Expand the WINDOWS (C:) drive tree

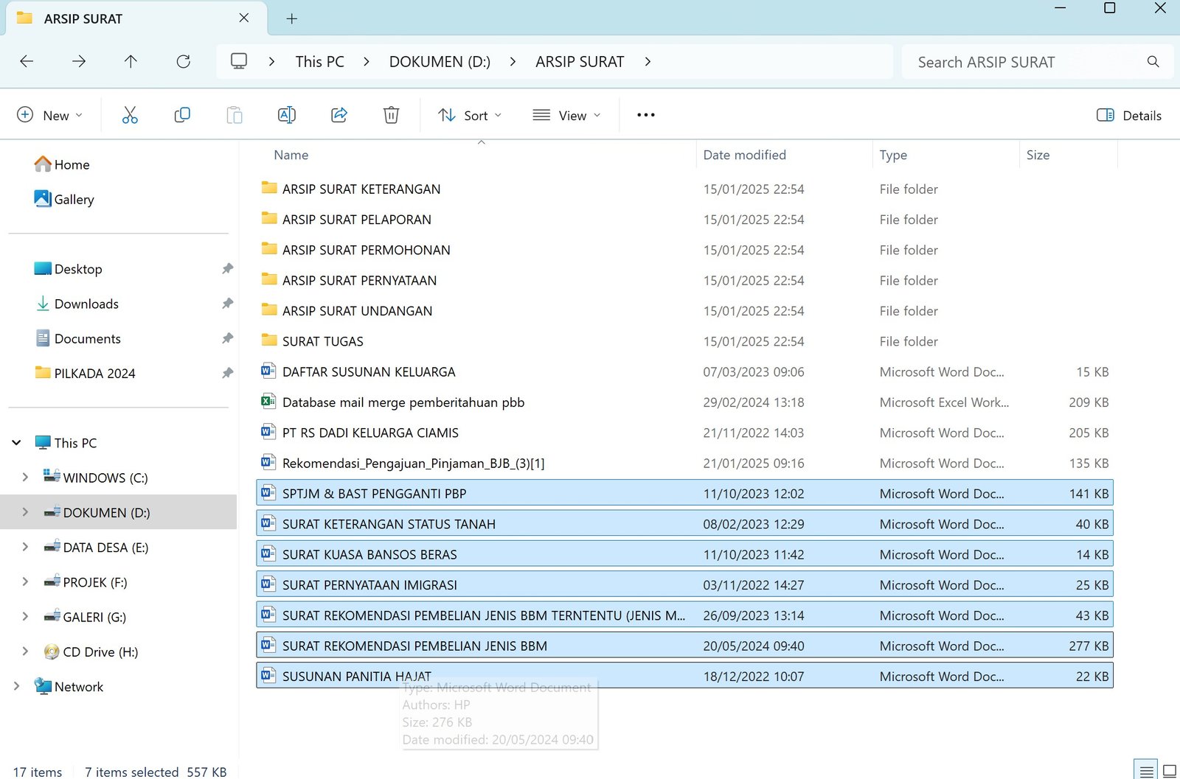(25, 478)
